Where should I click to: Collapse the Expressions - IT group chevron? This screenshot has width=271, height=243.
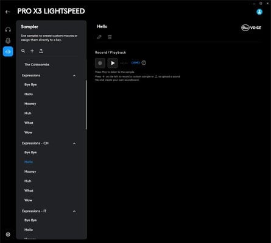pyautogui.click(x=74, y=211)
